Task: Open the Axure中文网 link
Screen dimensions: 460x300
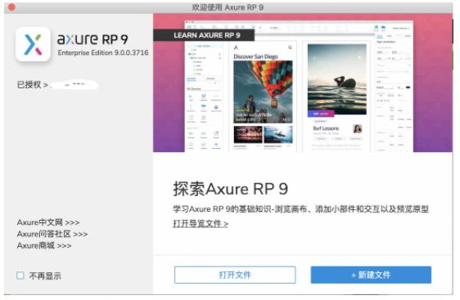Action: click(x=48, y=222)
